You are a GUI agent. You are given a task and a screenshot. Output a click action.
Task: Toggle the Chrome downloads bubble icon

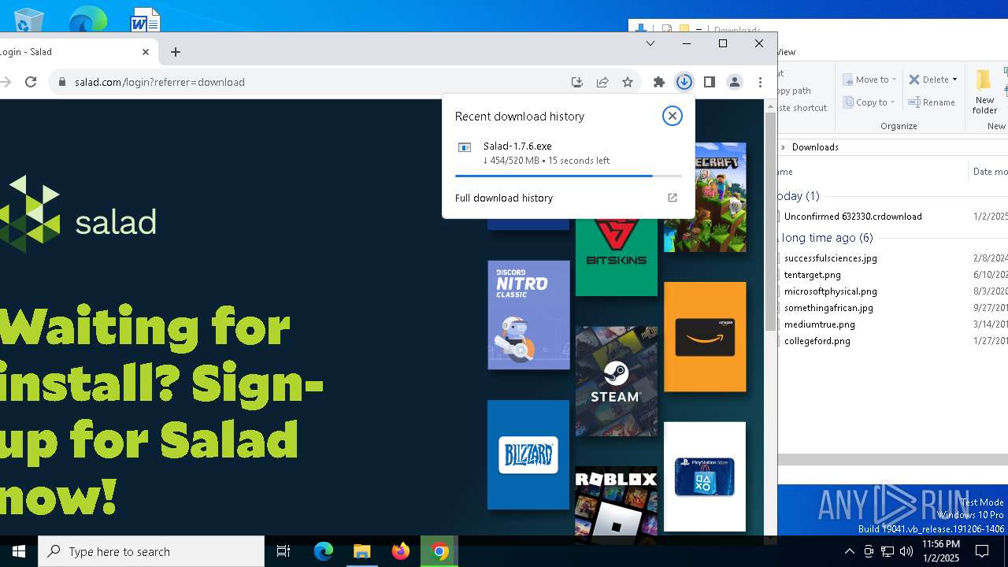click(684, 82)
